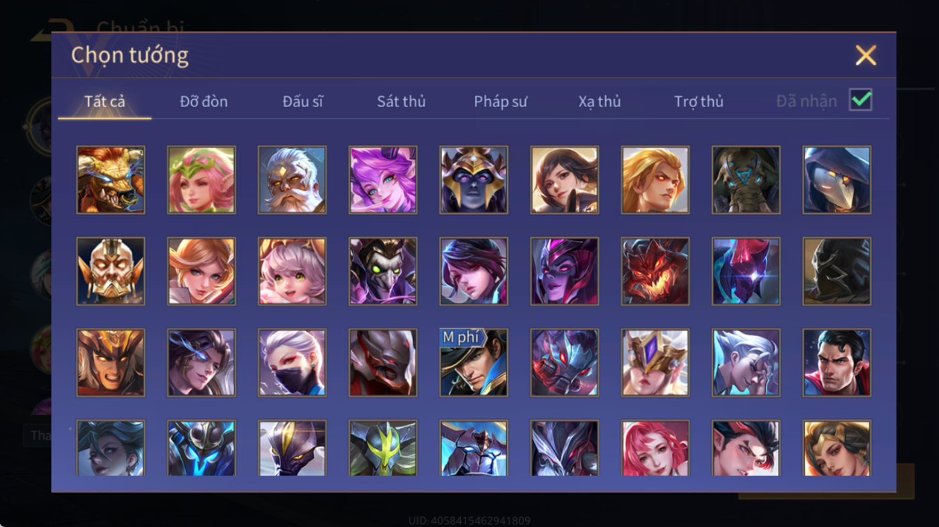
Task: Select the hooded plague-doctor mask hero
Action: 836,180
